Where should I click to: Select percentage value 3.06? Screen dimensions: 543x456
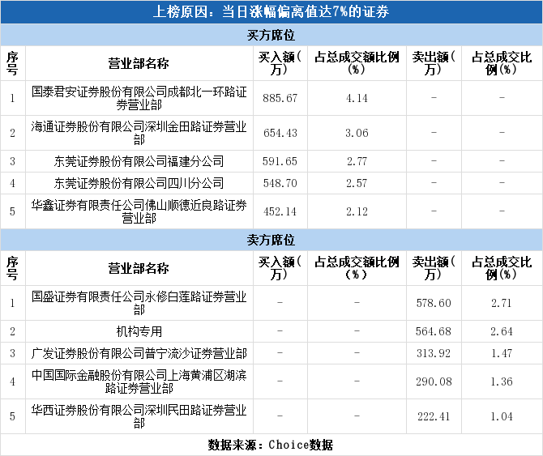pos(357,133)
